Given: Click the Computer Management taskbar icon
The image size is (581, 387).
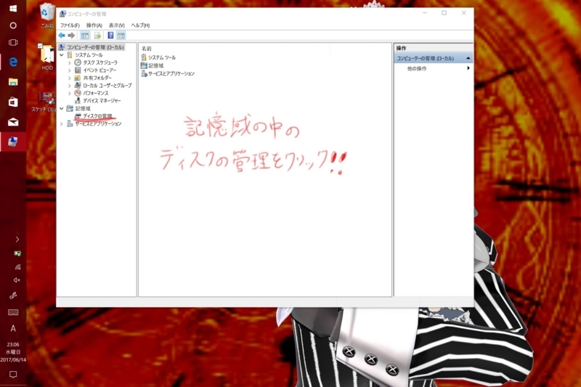Looking at the screenshot, I should click(x=13, y=142).
